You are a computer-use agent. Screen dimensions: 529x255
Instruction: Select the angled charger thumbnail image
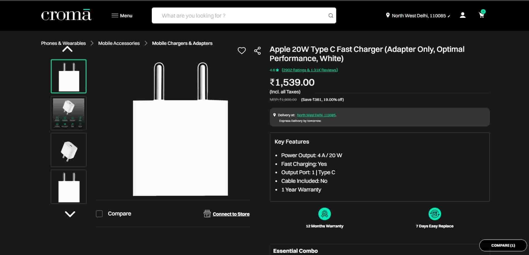69,150
